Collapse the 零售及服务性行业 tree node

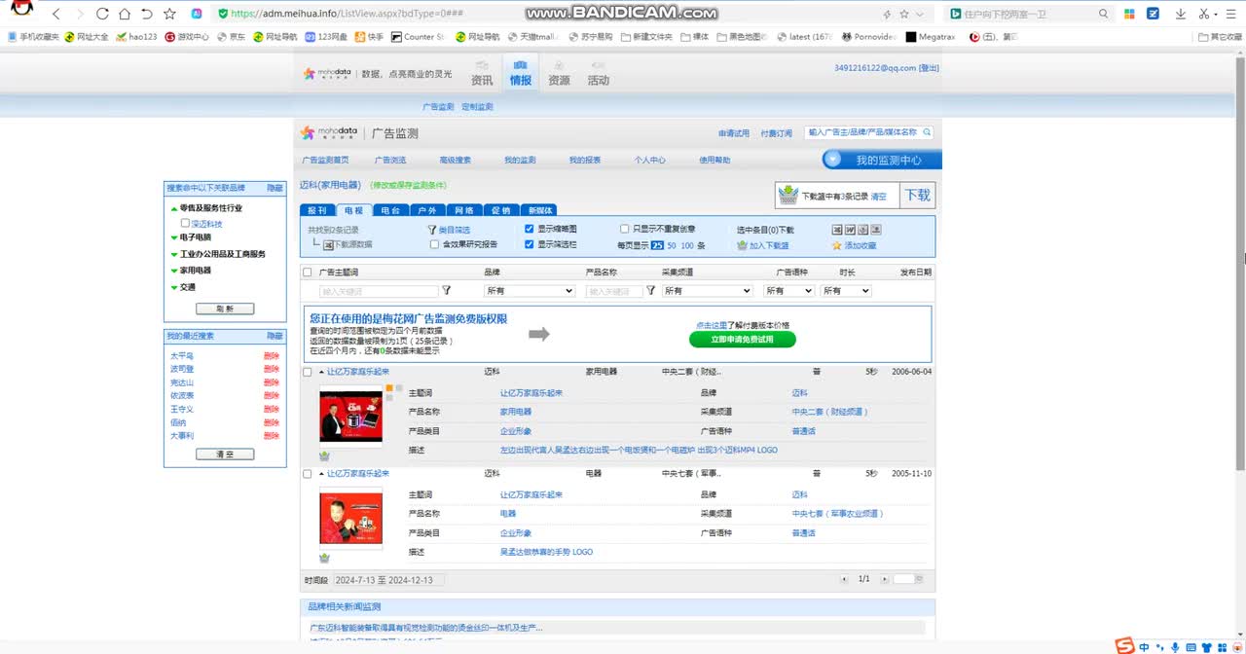173,208
